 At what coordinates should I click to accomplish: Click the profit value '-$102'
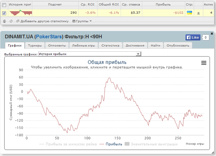(178, 13)
